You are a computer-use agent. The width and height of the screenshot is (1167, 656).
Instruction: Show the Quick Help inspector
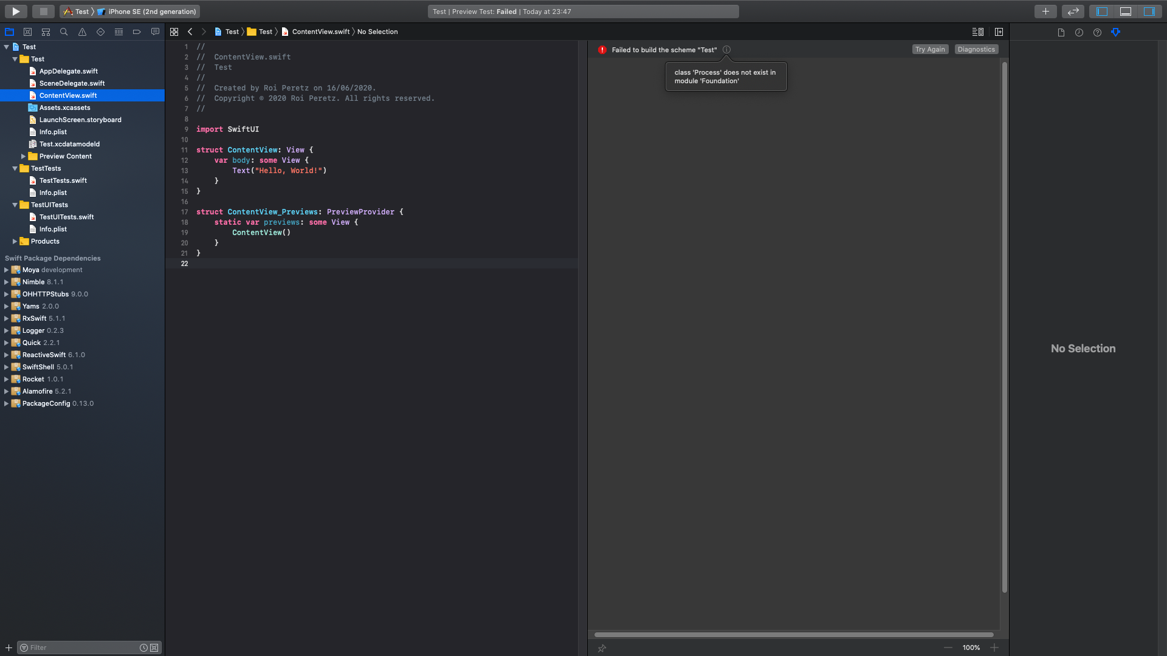point(1097,32)
